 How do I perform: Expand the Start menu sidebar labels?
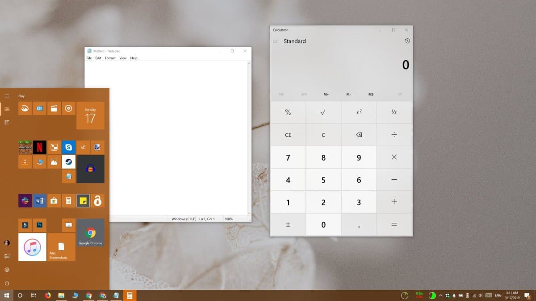coord(7,95)
